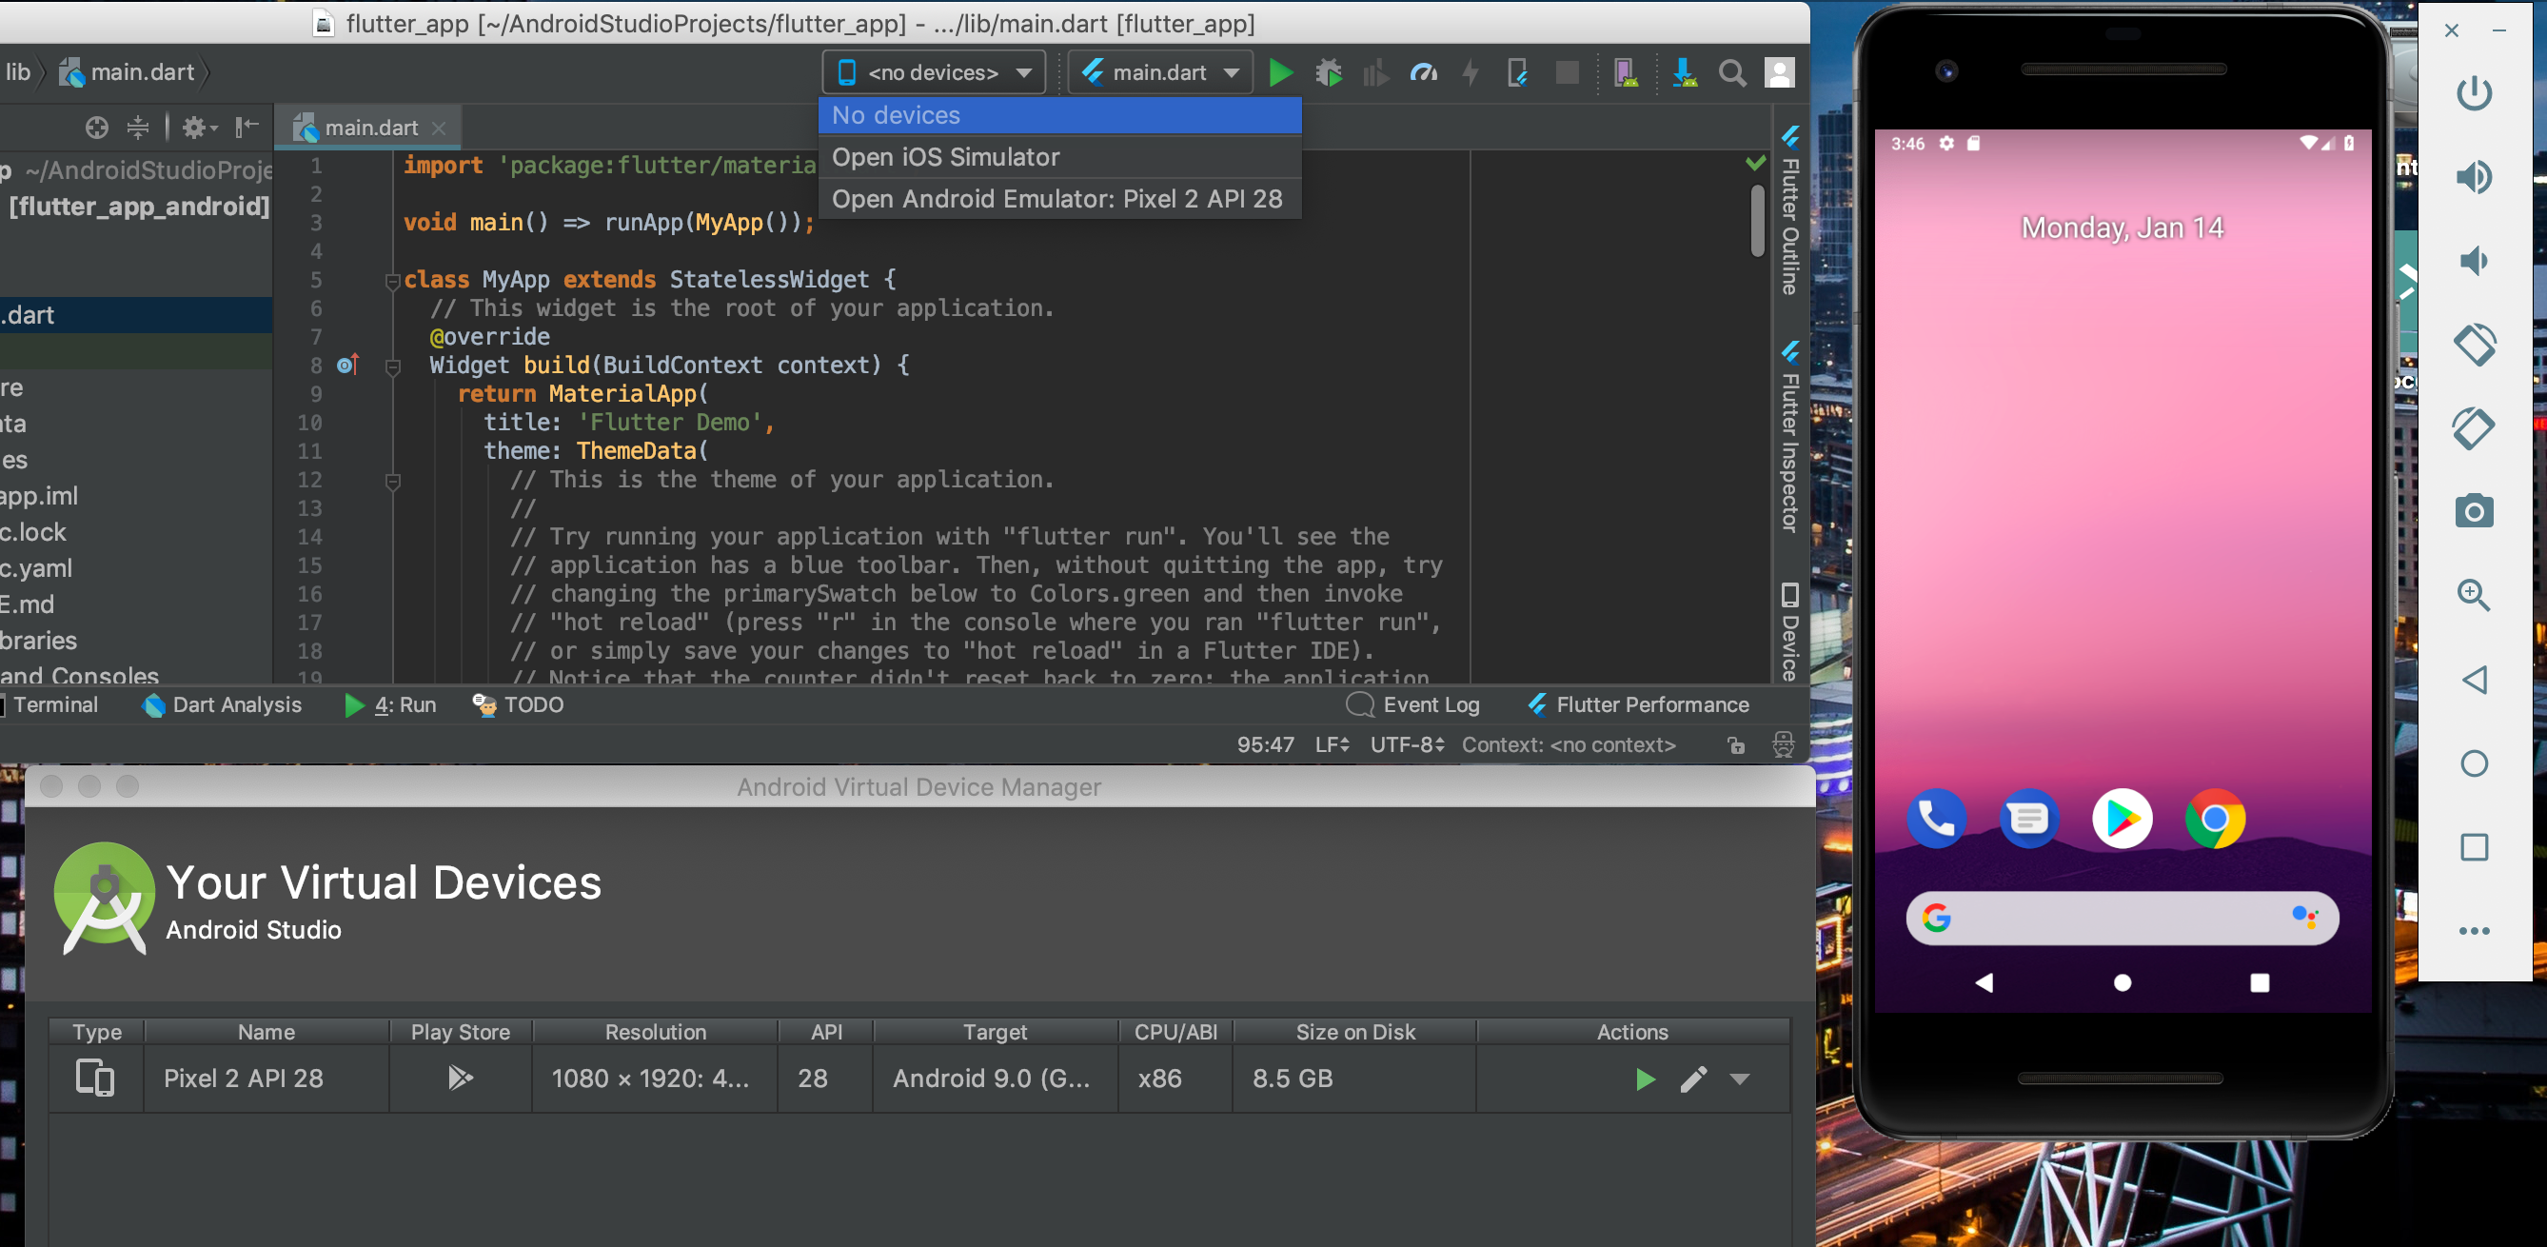Image resolution: width=2547 pixels, height=1247 pixels.
Task: Raise emulator volume with speaker icon
Action: tap(2473, 177)
